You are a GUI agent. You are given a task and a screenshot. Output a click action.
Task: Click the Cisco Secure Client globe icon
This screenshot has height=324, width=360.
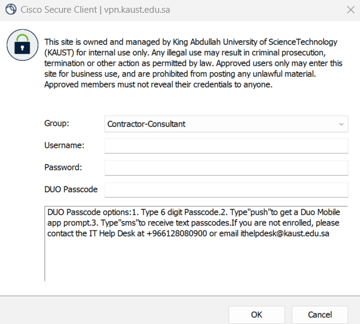click(x=11, y=10)
